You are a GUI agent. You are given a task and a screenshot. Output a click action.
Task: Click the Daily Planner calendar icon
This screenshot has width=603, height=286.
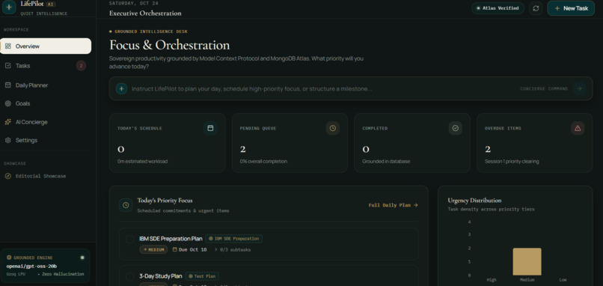(8, 85)
